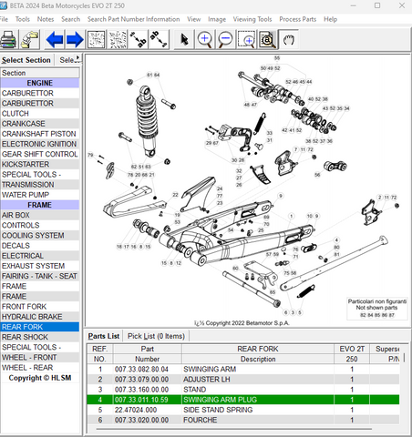The image size is (412, 437).
Task: Select the CLUTCH section
Action: 39,114
